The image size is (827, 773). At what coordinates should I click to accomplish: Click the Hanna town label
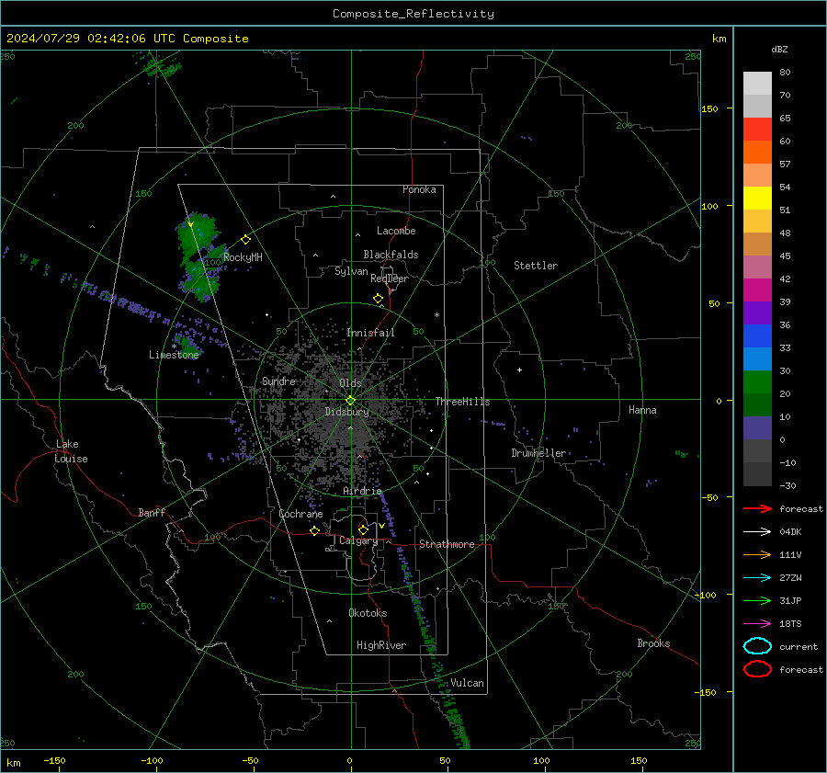(642, 410)
